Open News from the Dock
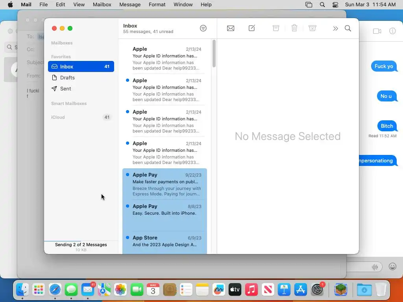 268,290
